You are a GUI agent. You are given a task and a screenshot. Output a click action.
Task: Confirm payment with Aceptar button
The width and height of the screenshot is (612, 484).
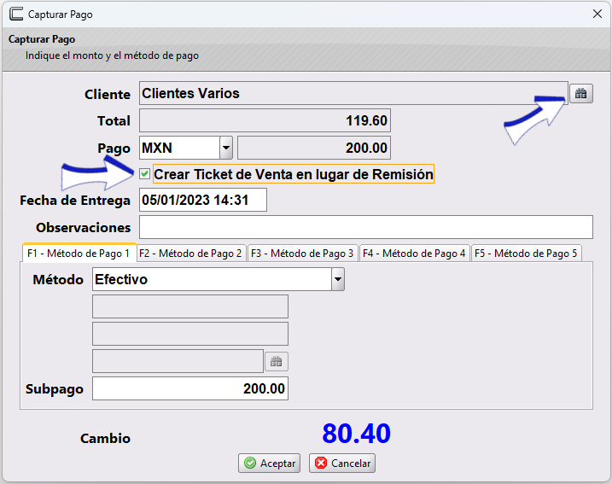(270, 463)
